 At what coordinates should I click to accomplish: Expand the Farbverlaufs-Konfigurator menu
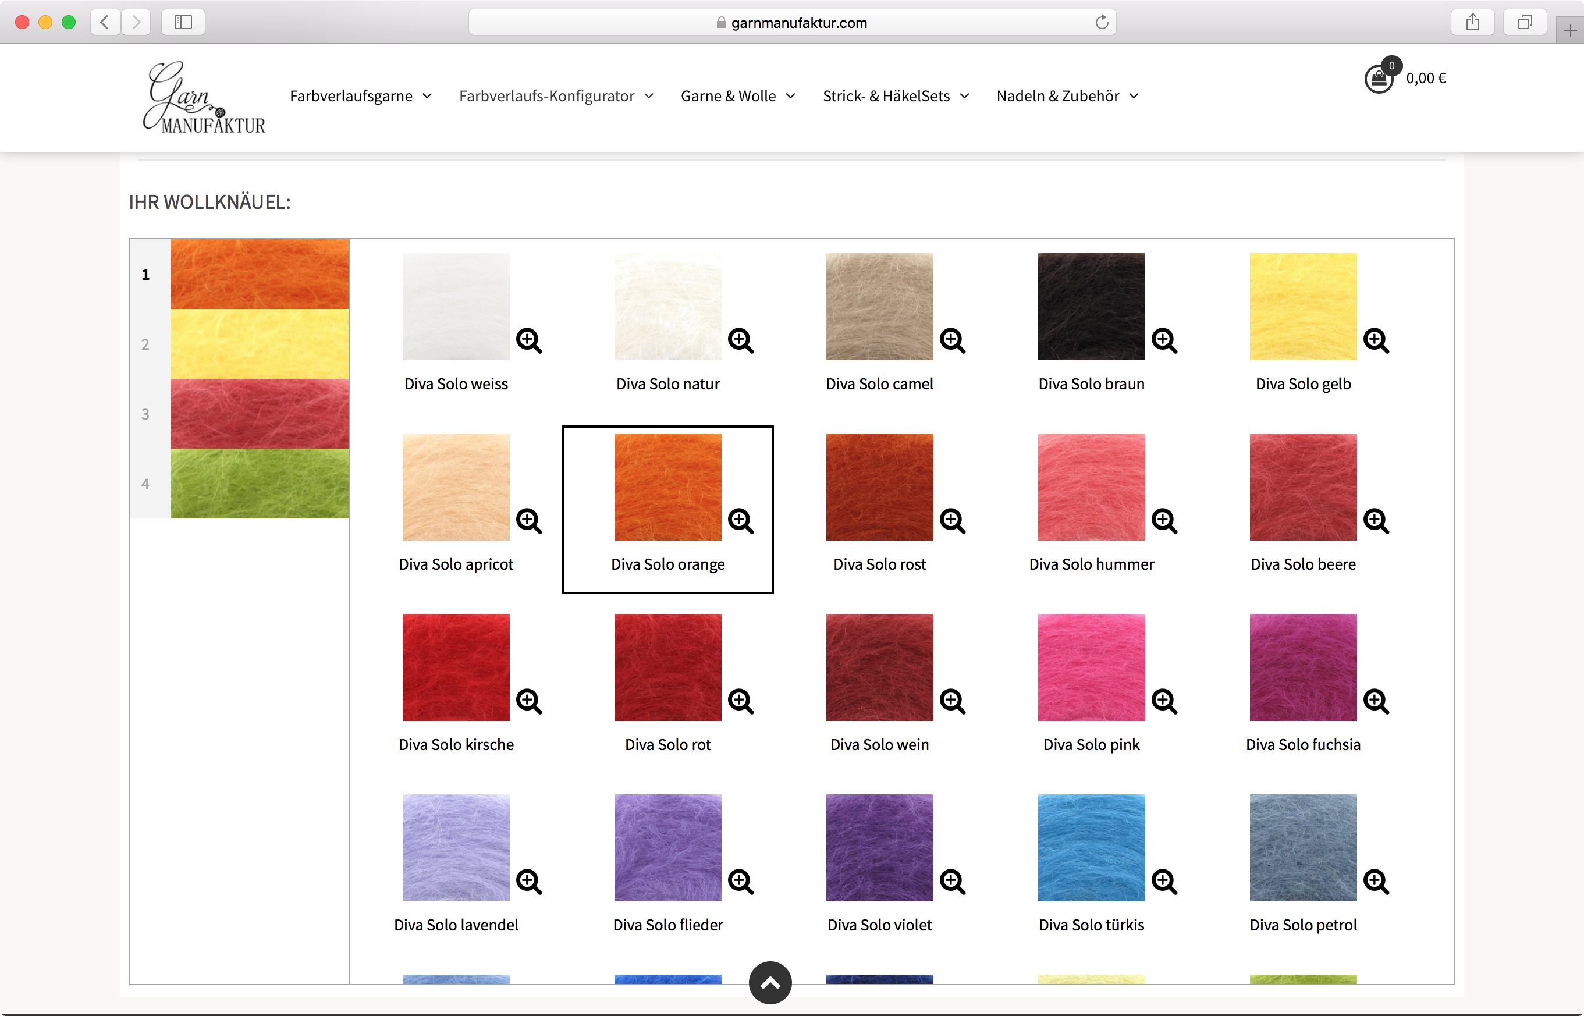pyautogui.click(x=556, y=97)
